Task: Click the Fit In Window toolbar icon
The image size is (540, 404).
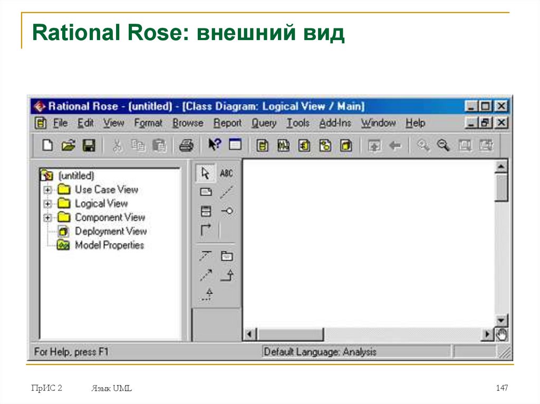Action: [465, 145]
